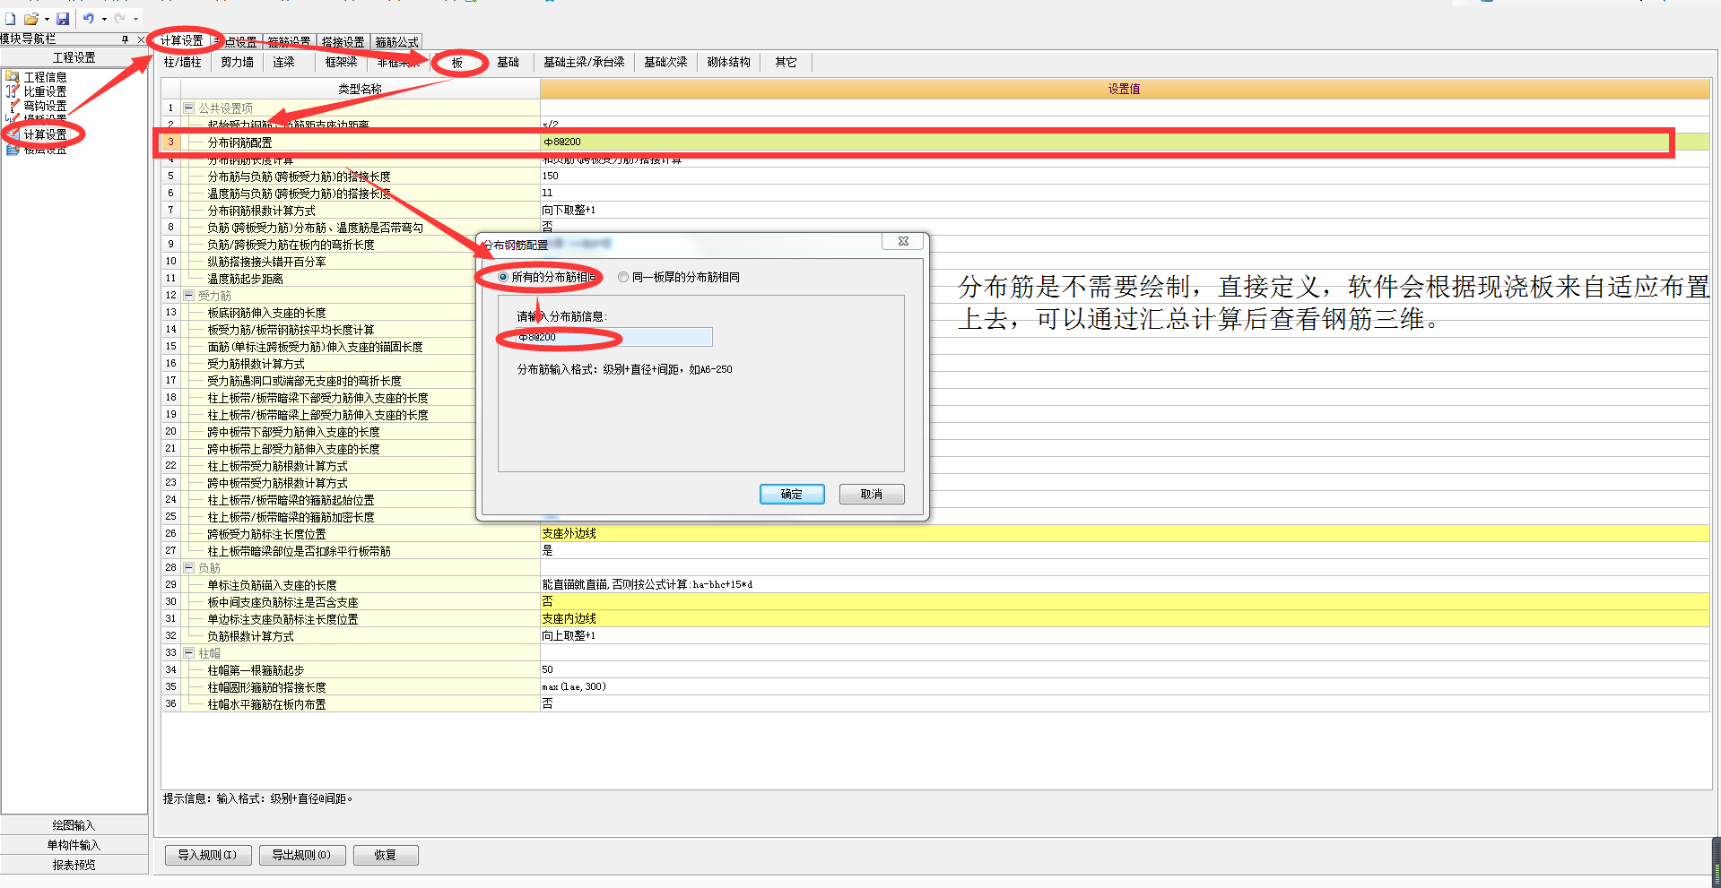Click value cell of 分布钢筋配置 row

1125,142
